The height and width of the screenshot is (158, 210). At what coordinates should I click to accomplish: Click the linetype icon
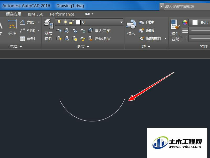pos(185,38)
